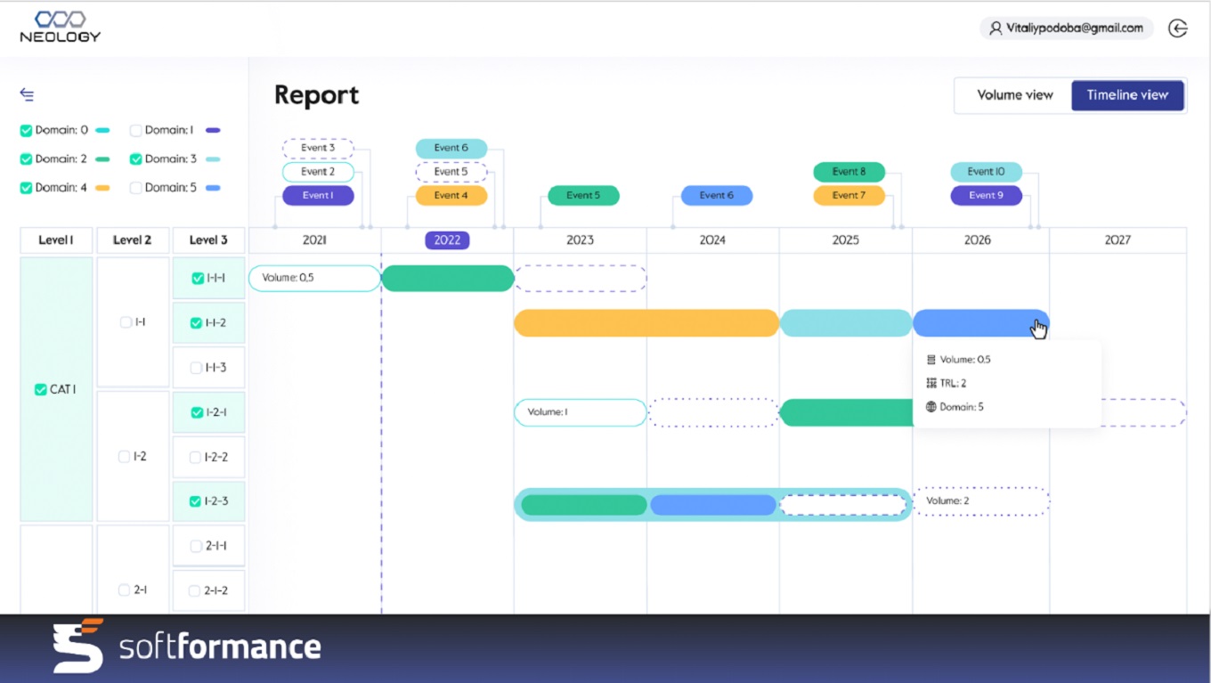Uncheck the Domain: 0 checkbox

(x=27, y=131)
